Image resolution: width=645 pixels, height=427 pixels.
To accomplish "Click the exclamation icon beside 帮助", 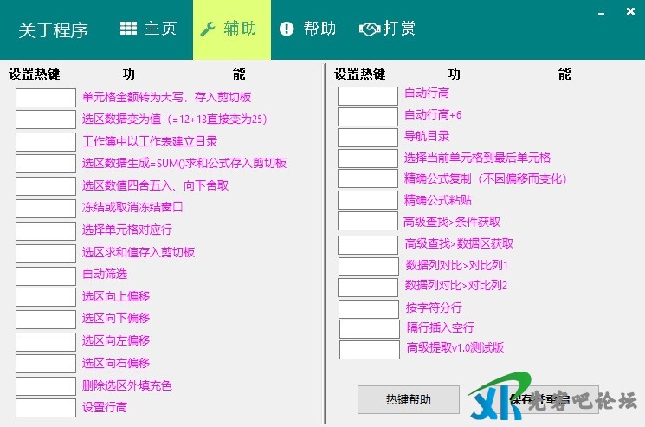I will pos(287,29).
